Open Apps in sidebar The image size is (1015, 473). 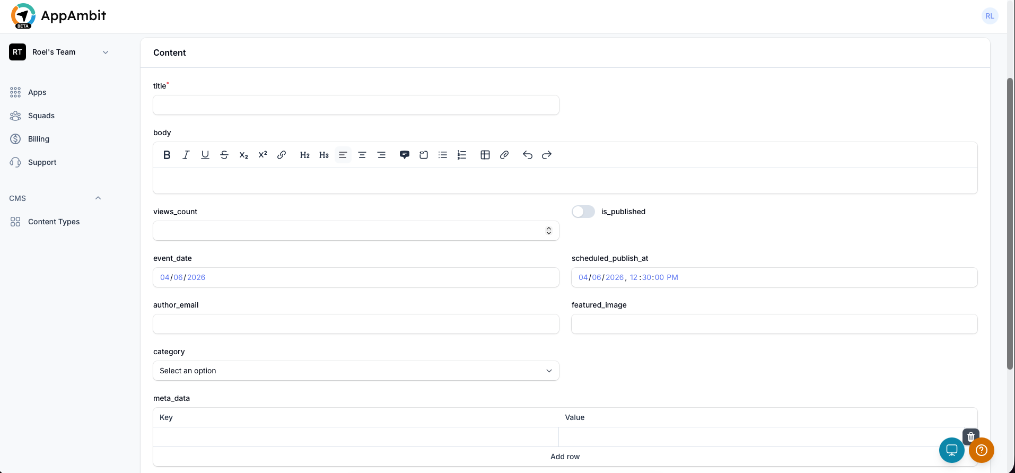pos(37,92)
